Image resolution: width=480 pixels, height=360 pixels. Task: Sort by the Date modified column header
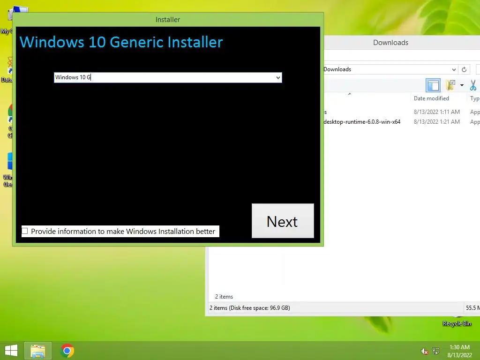pos(431,98)
